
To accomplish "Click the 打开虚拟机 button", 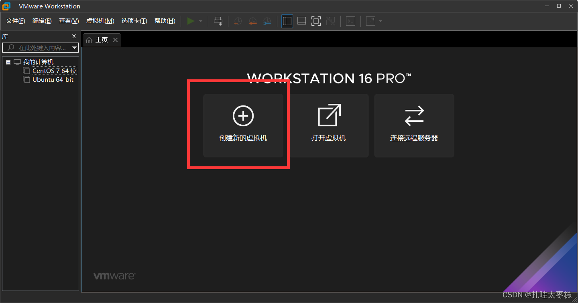I will [329, 125].
